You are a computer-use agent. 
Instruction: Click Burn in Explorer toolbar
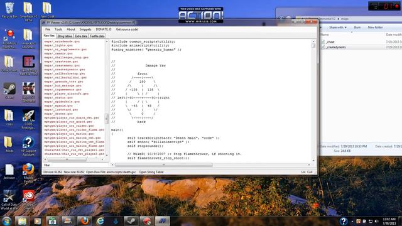(x=357, y=27)
